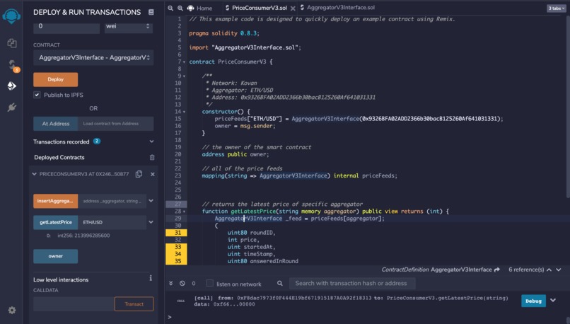Expand the call transaction log details
This screenshot has width=570, height=324.
[x=553, y=301]
